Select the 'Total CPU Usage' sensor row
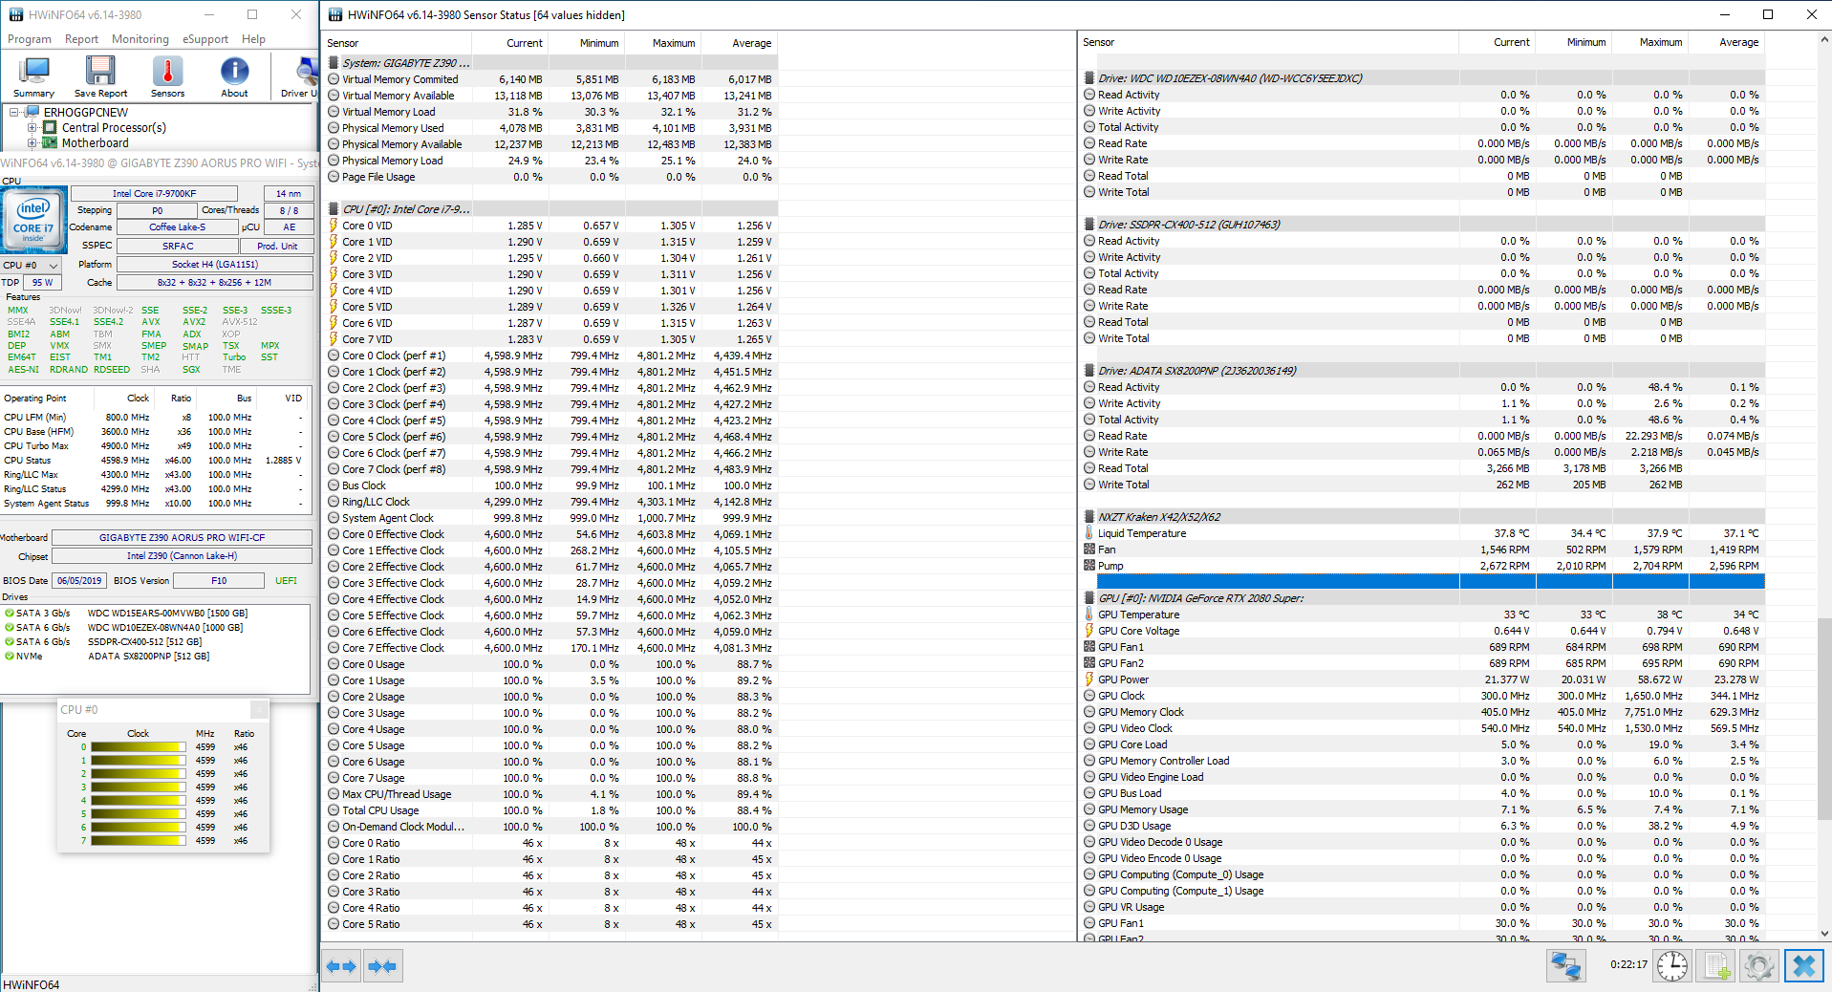 550,810
